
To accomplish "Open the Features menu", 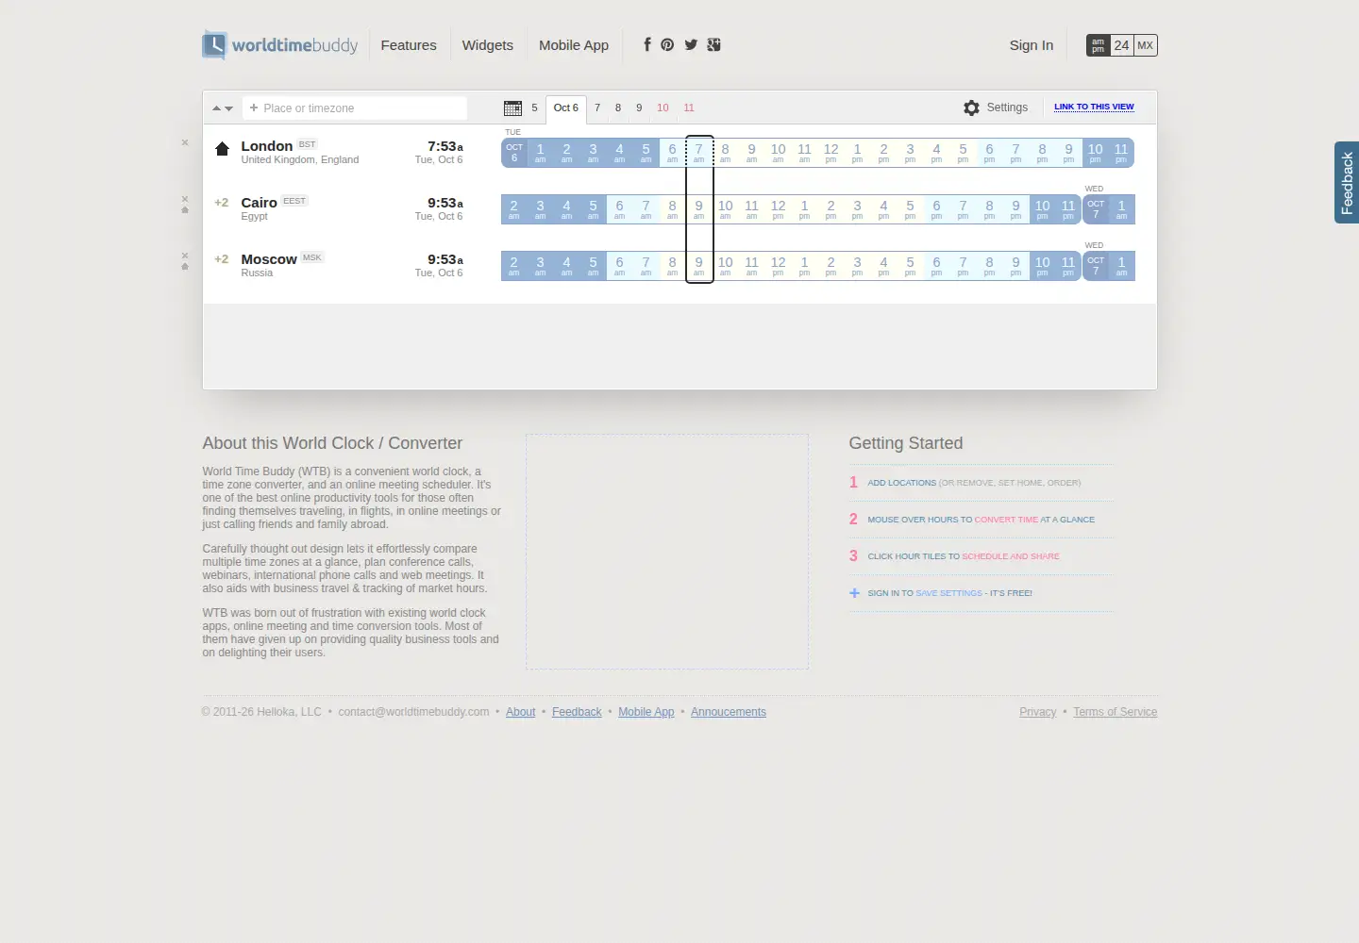I will click(x=409, y=44).
